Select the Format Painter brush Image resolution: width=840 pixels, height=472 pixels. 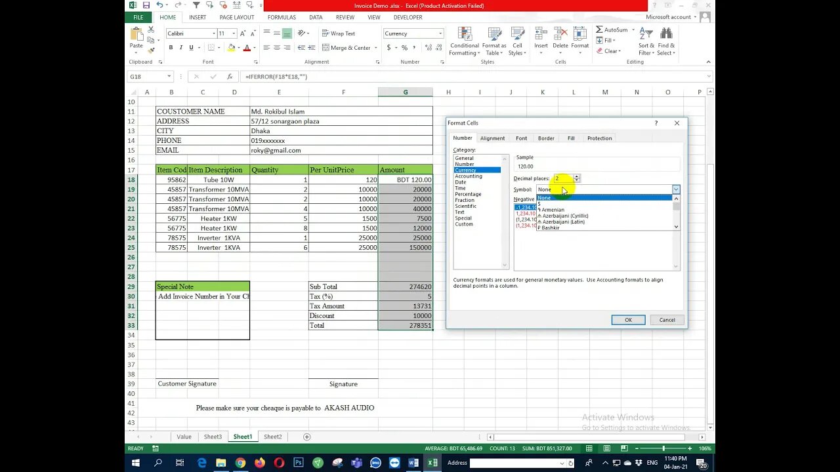151,50
